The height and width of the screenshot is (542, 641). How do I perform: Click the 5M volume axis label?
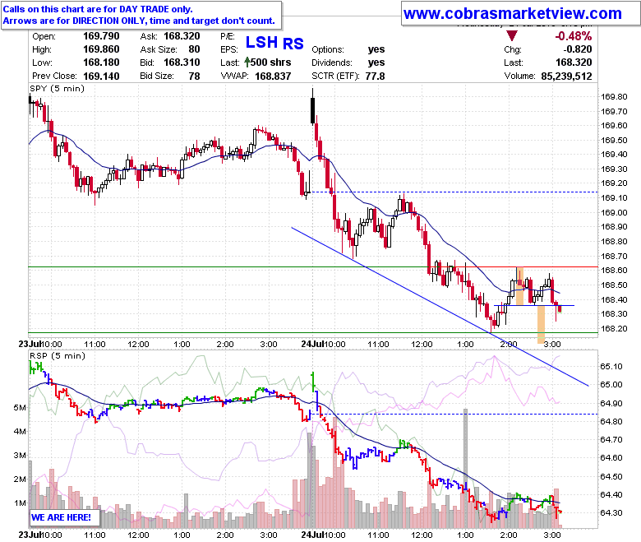point(20,408)
